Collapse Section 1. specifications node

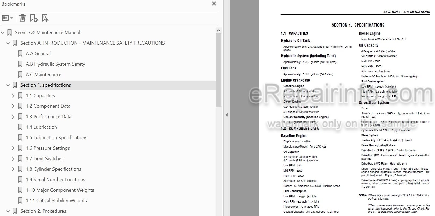[8, 85]
